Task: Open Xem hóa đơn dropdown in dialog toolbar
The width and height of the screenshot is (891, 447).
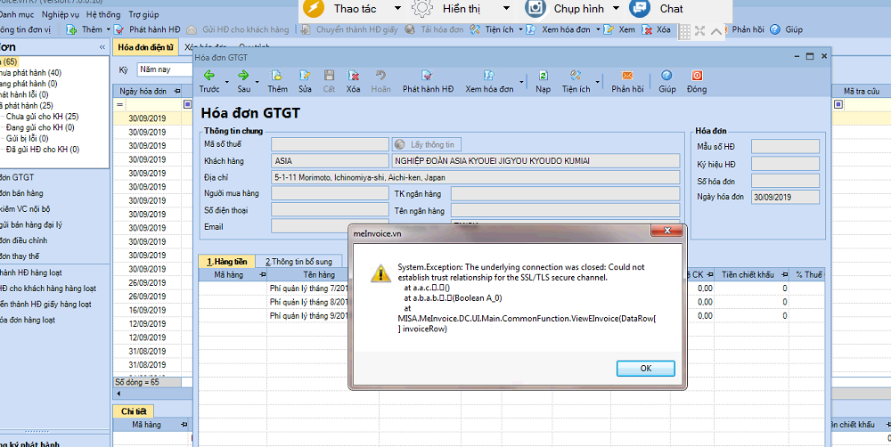Action: pyautogui.click(x=521, y=83)
